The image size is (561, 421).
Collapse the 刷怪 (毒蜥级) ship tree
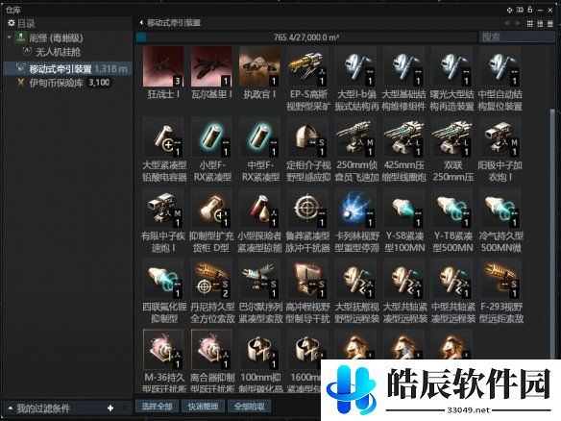coord(9,37)
